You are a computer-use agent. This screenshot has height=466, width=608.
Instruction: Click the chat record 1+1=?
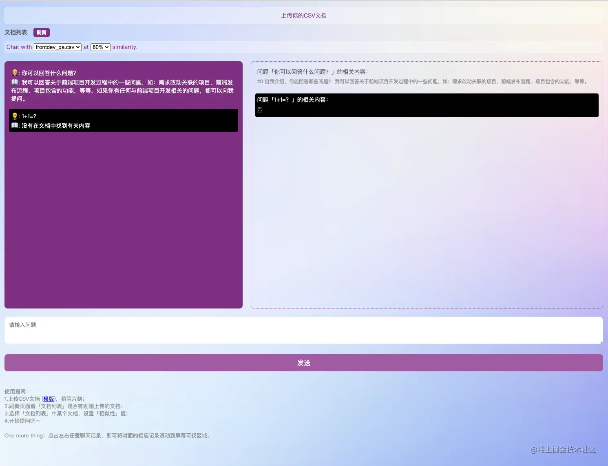point(29,116)
